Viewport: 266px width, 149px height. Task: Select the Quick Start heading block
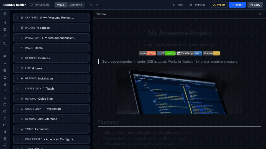click(52, 99)
